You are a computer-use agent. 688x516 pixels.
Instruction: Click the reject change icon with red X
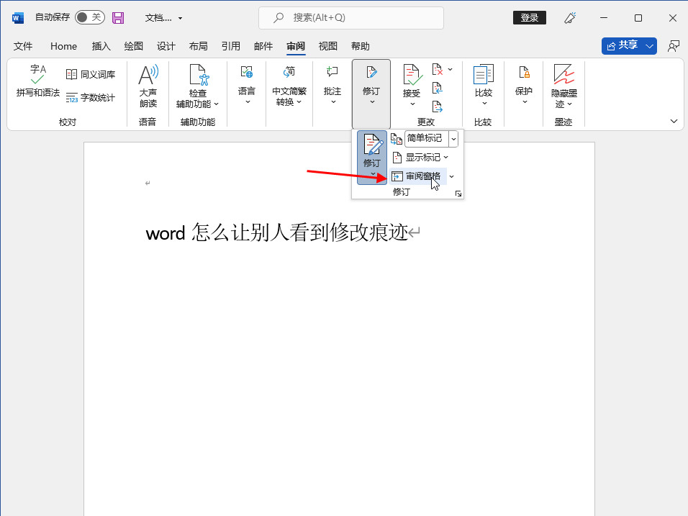click(438, 69)
